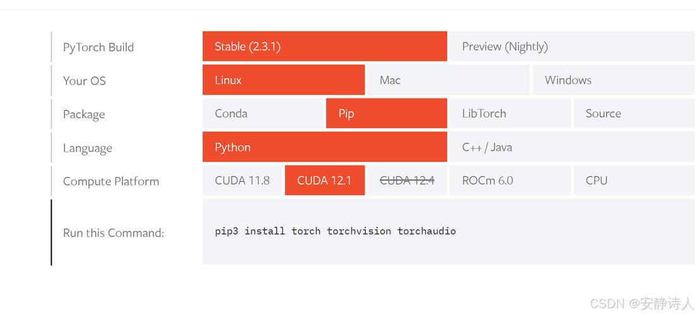Select the Conda package option
696x316 pixels.
point(263,114)
